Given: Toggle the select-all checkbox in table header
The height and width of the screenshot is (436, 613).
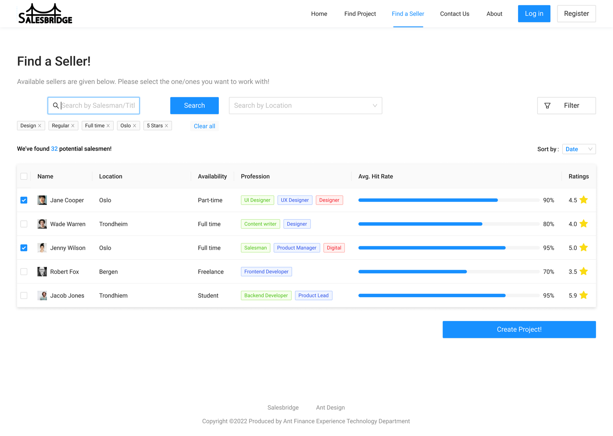Looking at the screenshot, I should tap(24, 176).
